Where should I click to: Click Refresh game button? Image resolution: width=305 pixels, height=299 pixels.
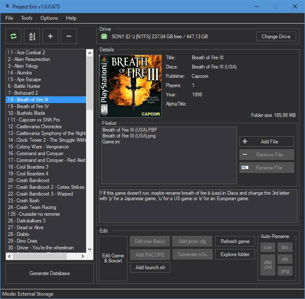(x=235, y=241)
